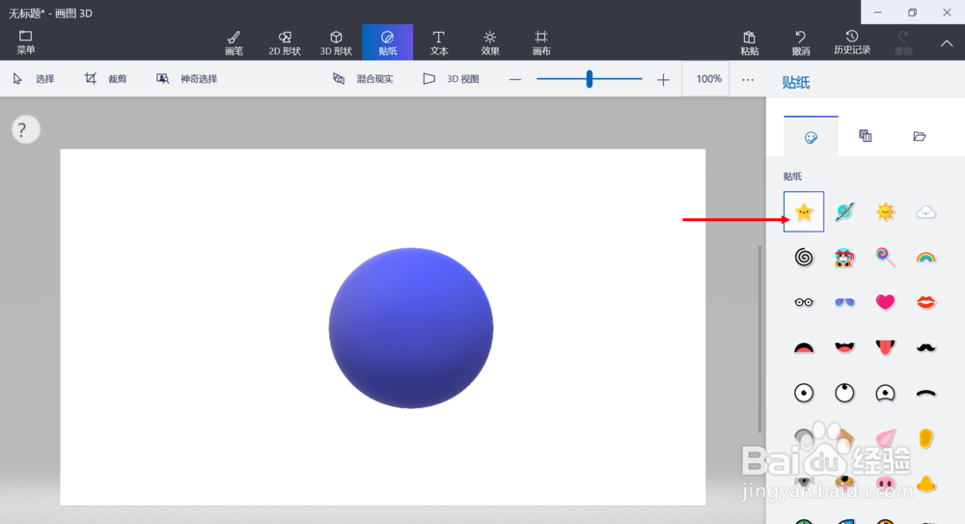965x524 pixels.
Task: Choose the rainbow sticker
Action: [x=925, y=258]
